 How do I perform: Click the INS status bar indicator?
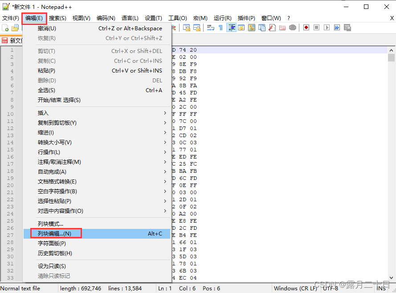click(x=381, y=288)
